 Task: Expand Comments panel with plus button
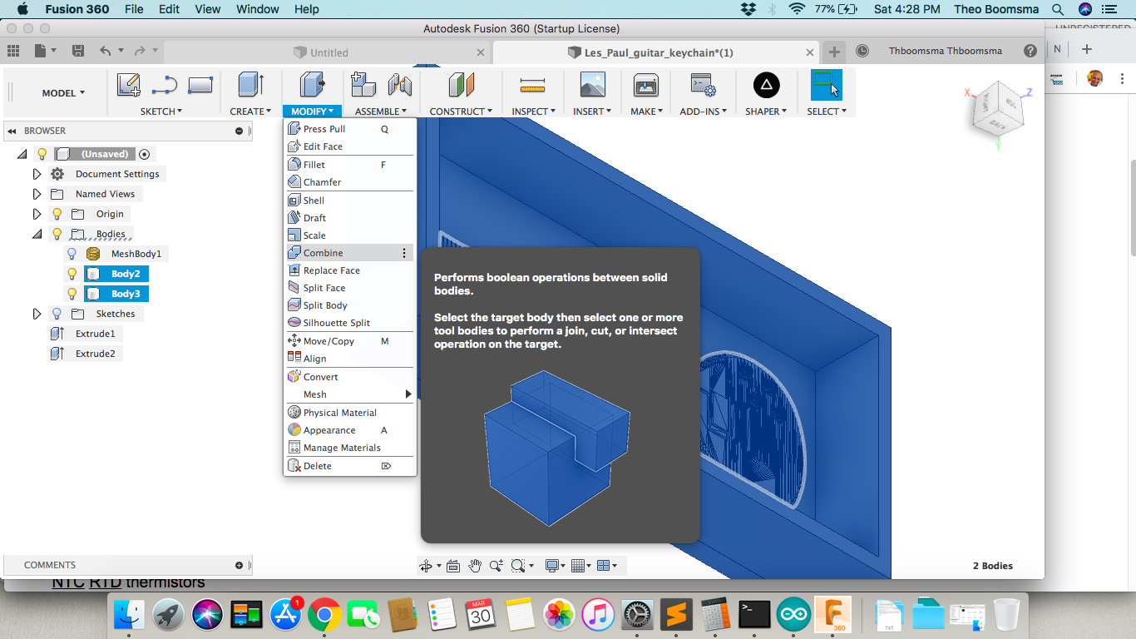point(240,565)
